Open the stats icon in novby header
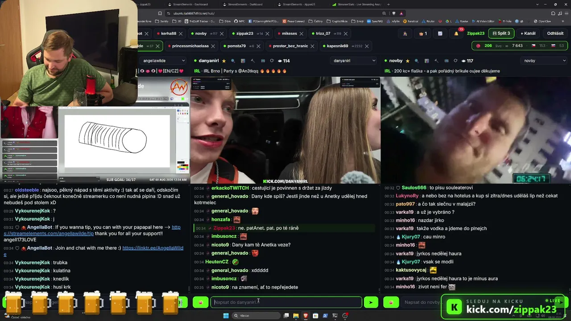 (426, 61)
